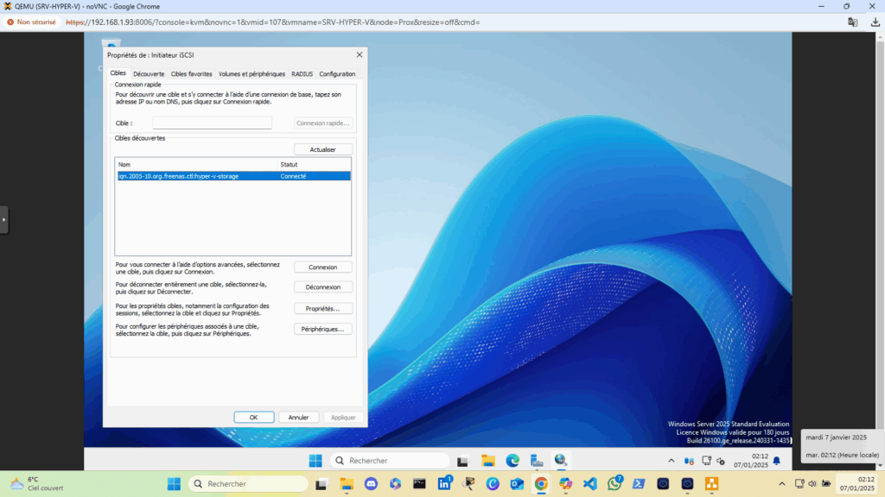This screenshot has width=885, height=497.
Task: Open host weather widget 6°C
Action: click(37, 483)
